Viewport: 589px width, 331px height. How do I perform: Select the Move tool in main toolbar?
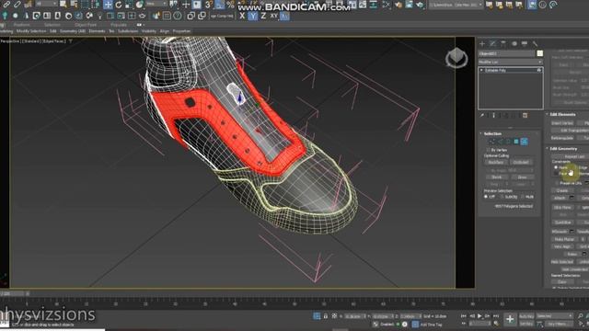109,5
